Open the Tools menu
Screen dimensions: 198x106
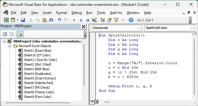101,13
